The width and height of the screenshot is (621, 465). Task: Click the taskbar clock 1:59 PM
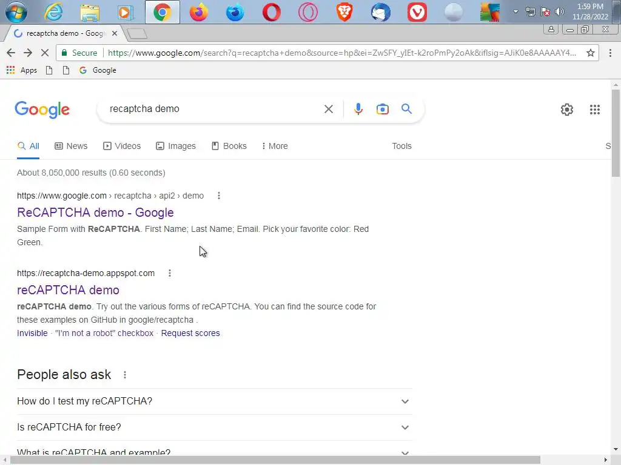pyautogui.click(x=589, y=12)
